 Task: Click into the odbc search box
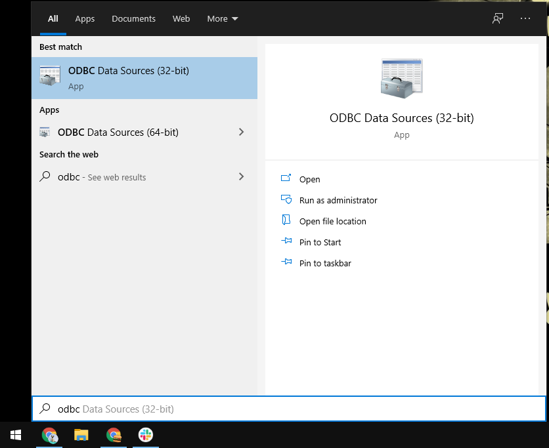(289, 409)
